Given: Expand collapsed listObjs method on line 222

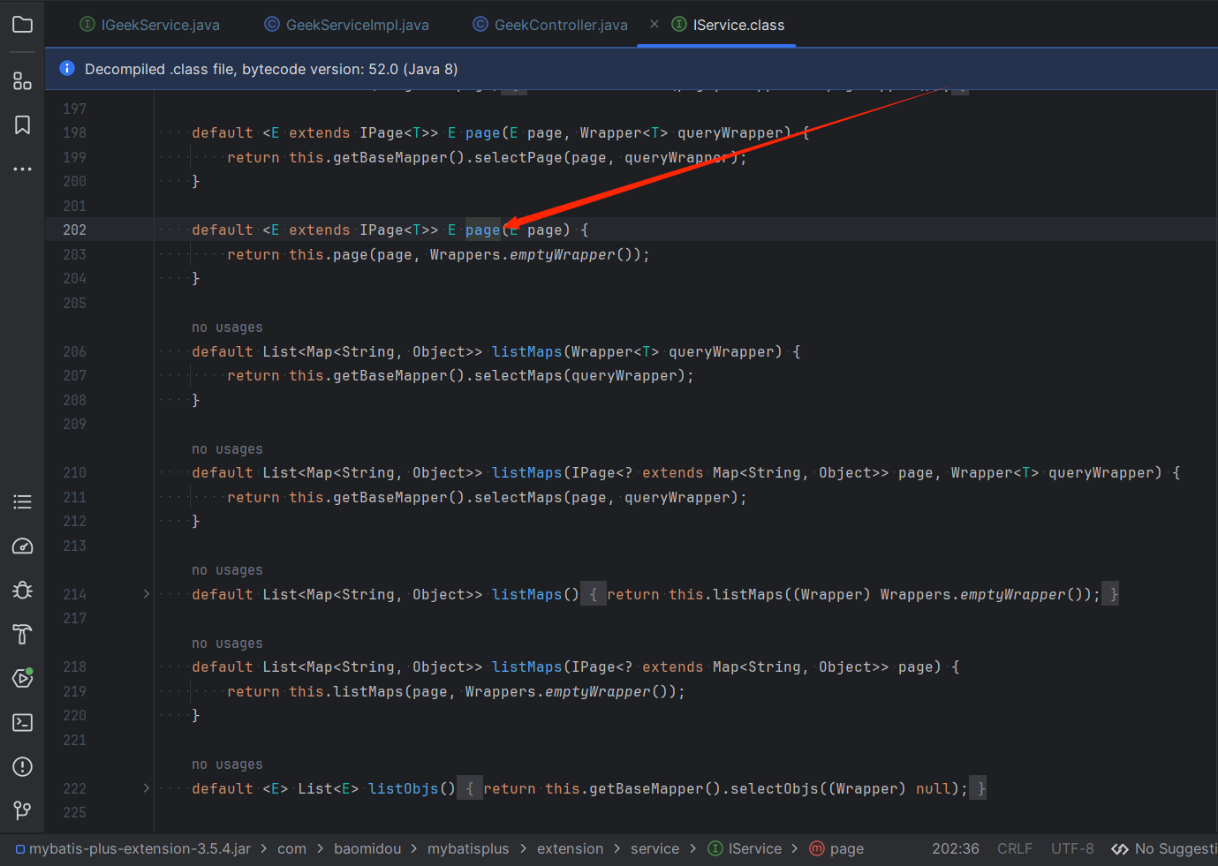Looking at the screenshot, I should point(147,788).
